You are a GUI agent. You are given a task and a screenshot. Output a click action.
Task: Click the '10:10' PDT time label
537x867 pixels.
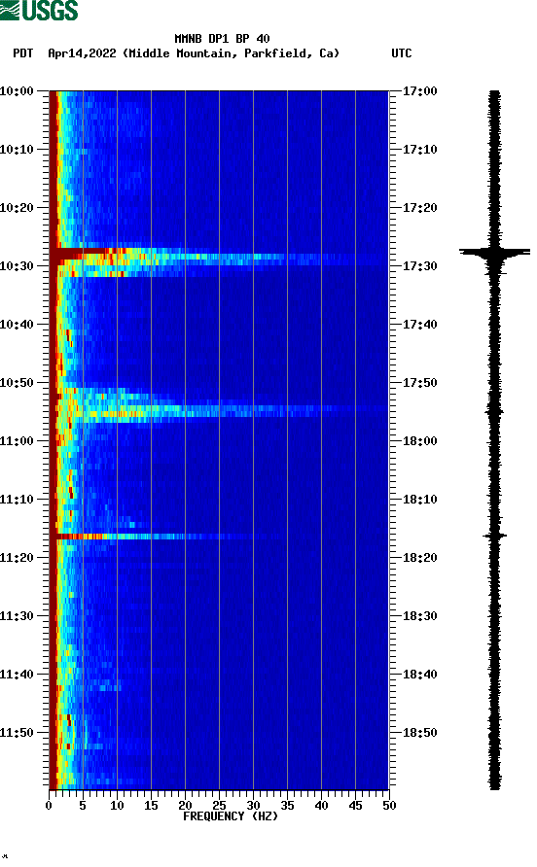[17, 150]
